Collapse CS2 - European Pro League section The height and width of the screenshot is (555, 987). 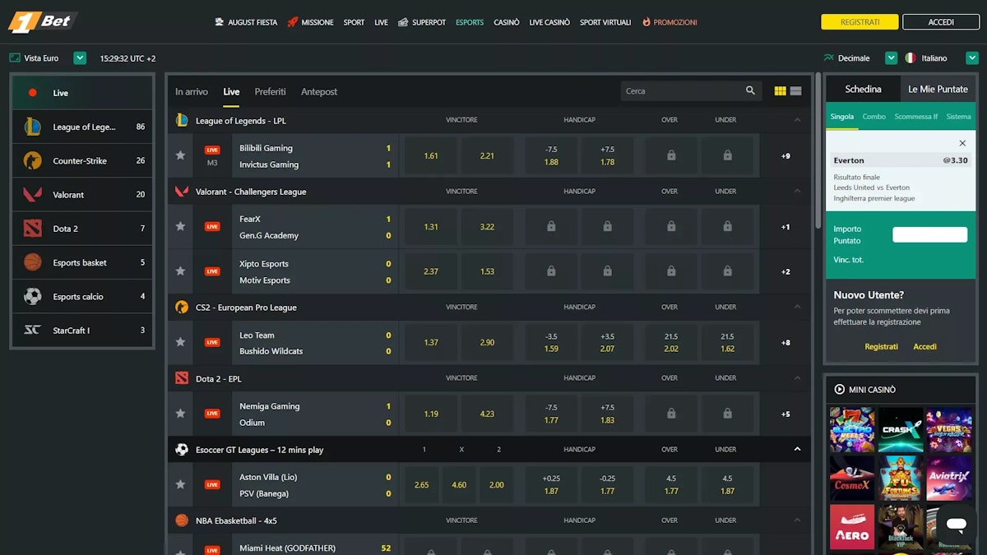(797, 308)
